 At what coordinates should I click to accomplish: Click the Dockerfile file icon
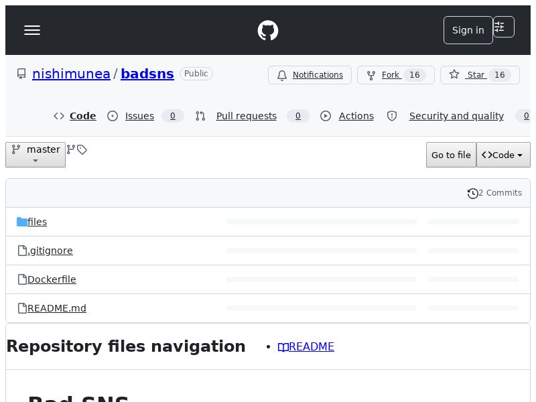[x=22, y=279]
